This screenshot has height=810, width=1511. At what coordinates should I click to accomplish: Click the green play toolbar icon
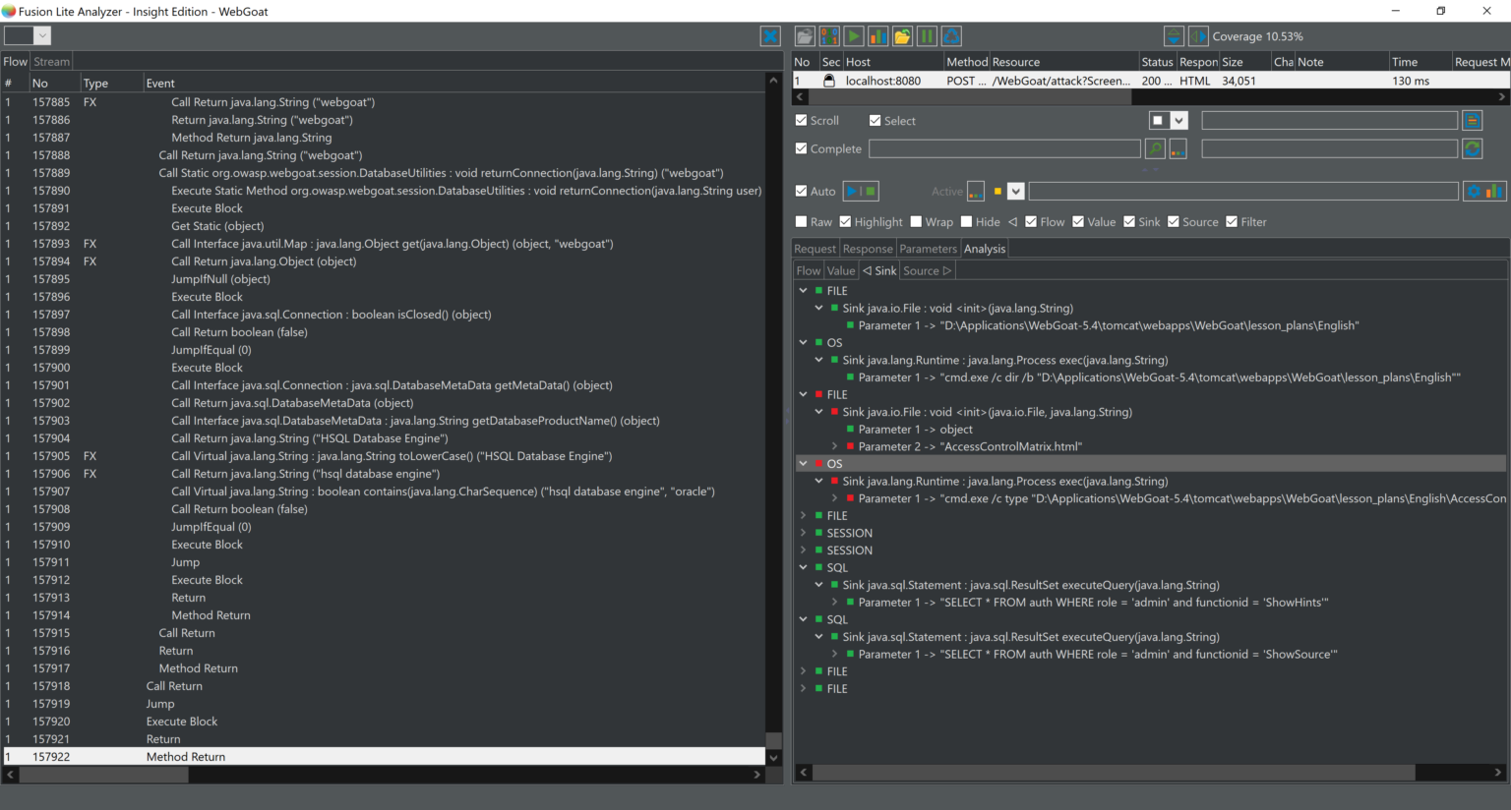tap(854, 36)
